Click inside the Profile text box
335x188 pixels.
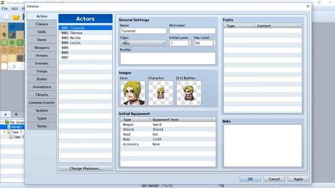pos(167,58)
